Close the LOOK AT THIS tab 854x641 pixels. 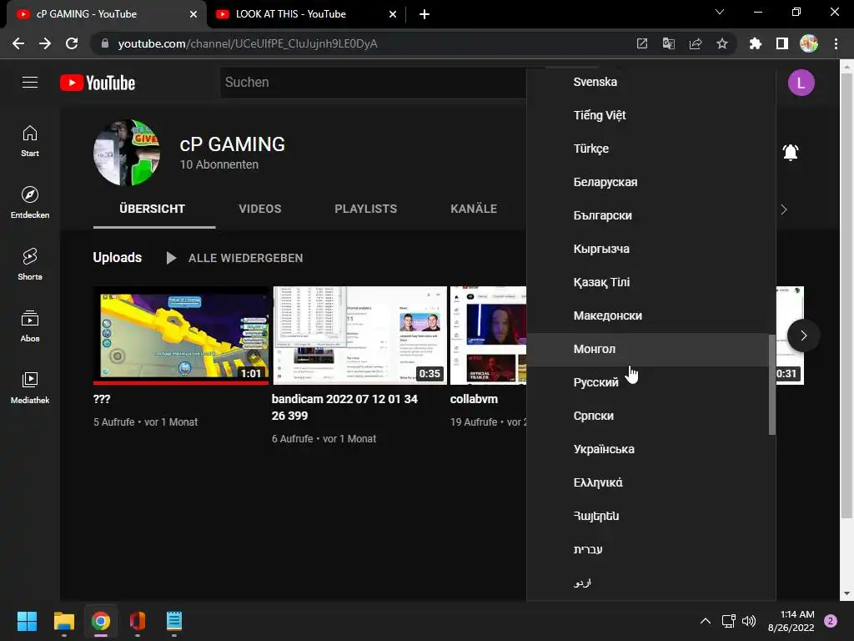pos(393,14)
